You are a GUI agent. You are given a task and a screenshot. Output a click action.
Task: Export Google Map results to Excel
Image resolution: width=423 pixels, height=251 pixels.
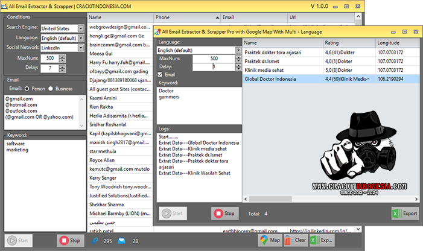point(404,214)
